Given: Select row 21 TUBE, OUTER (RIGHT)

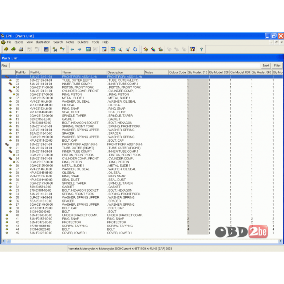Looking at the screenshot, I should 142,148.
